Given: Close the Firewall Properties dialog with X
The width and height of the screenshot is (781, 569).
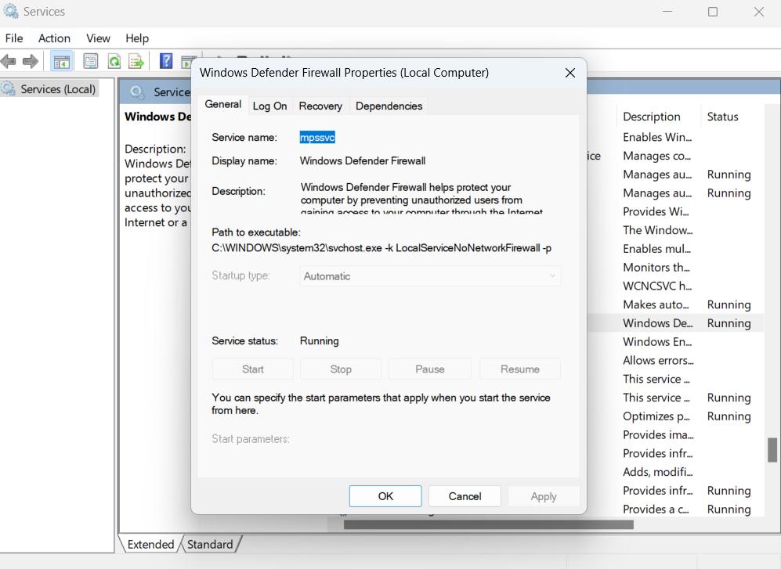Looking at the screenshot, I should pyautogui.click(x=570, y=73).
